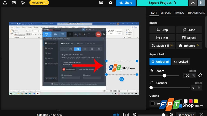The image size is (207, 116).
Task: Add a Zoom keyframe with the diamond icon
Action: tap(200, 75)
